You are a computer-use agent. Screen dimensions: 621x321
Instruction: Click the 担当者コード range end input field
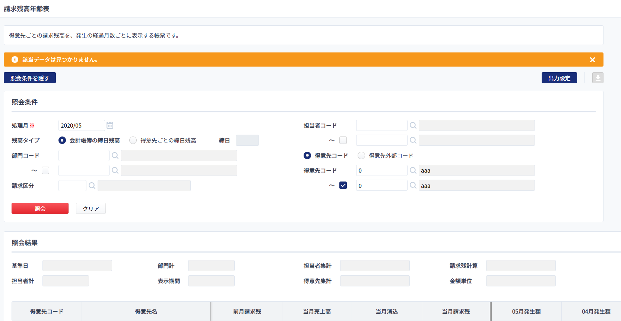tap(382, 140)
